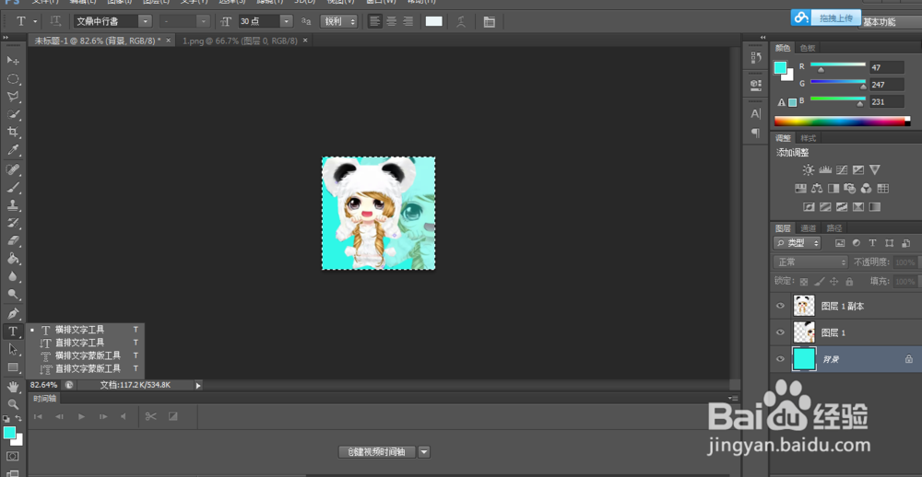Select the History Brush tool
The image size is (922, 477).
pyautogui.click(x=13, y=223)
